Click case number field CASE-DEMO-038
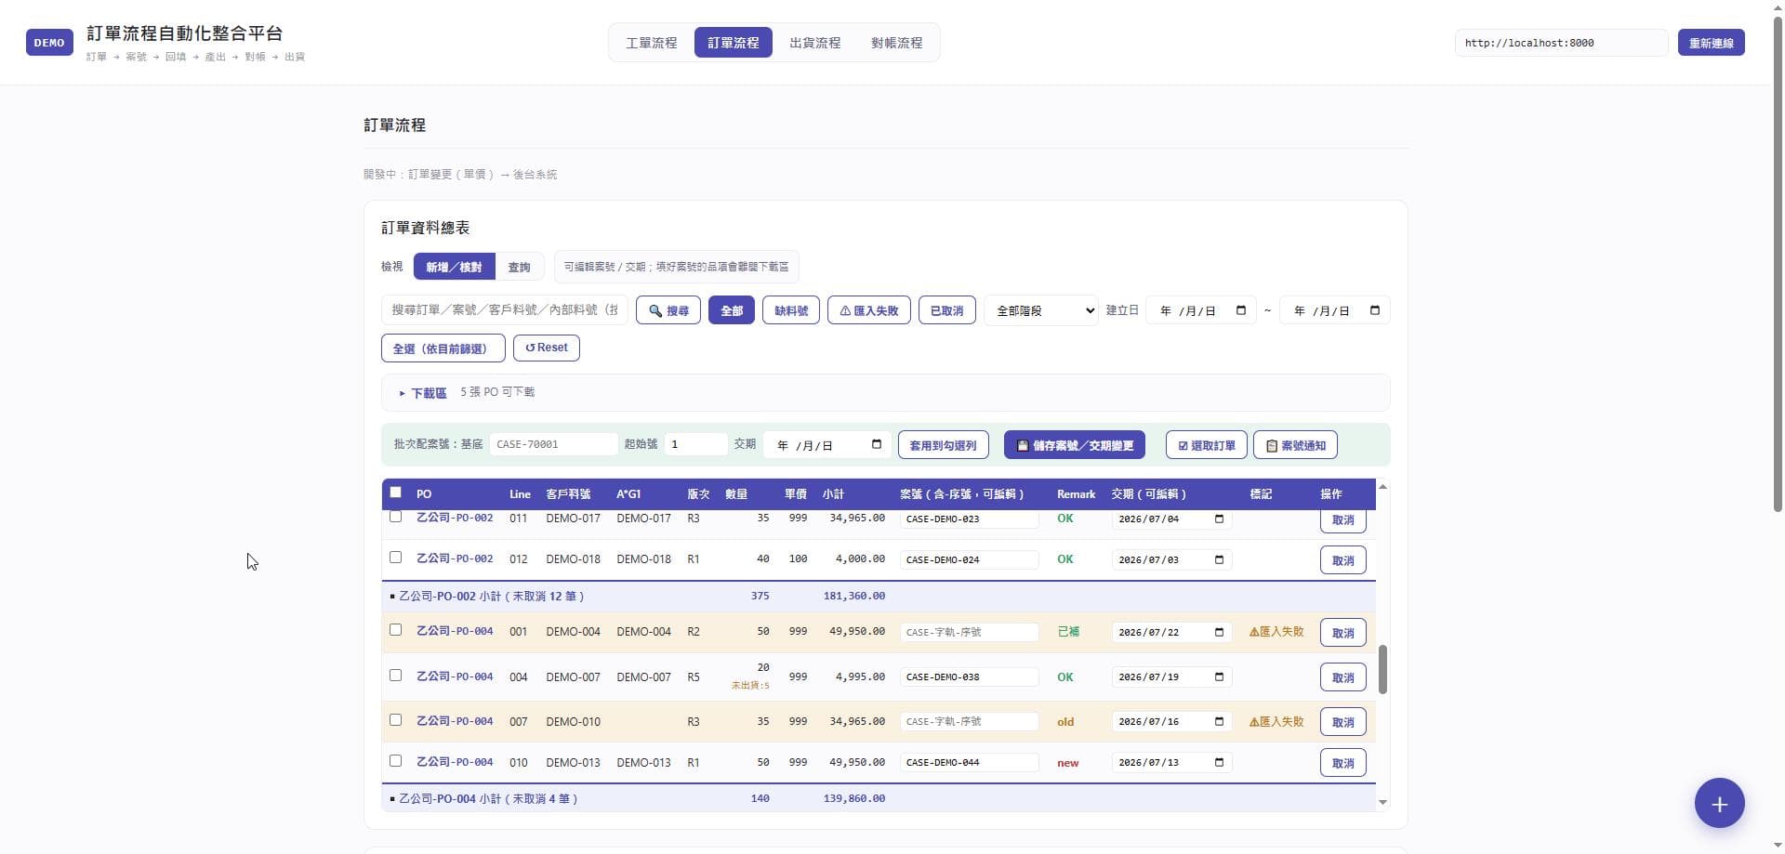 [969, 677]
